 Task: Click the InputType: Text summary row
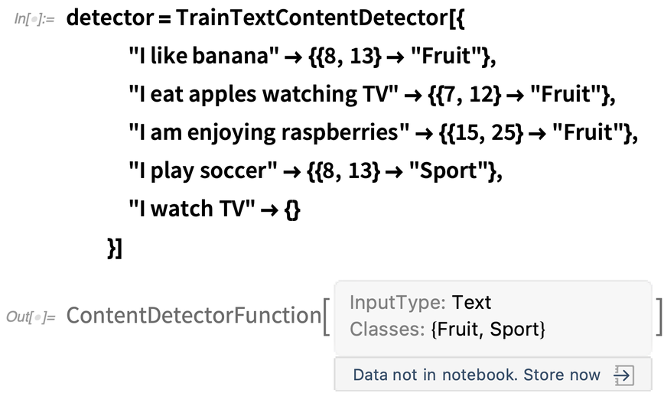click(x=420, y=303)
